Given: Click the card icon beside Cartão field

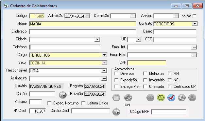Looking at the screenshot, I should tap(63, 95).
